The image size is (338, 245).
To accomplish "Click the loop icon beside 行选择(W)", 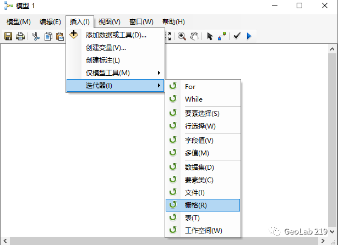I will coord(173,126).
